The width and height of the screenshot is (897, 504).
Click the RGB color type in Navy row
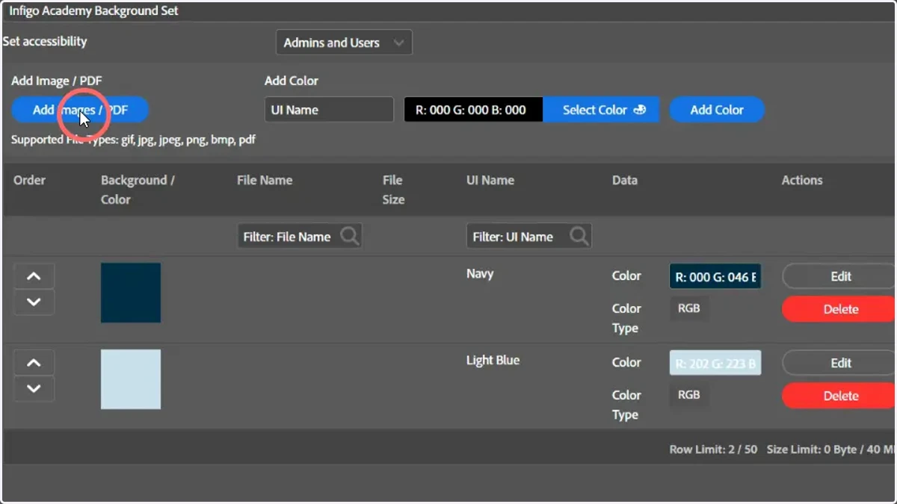pyautogui.click(x=688, y=308)
